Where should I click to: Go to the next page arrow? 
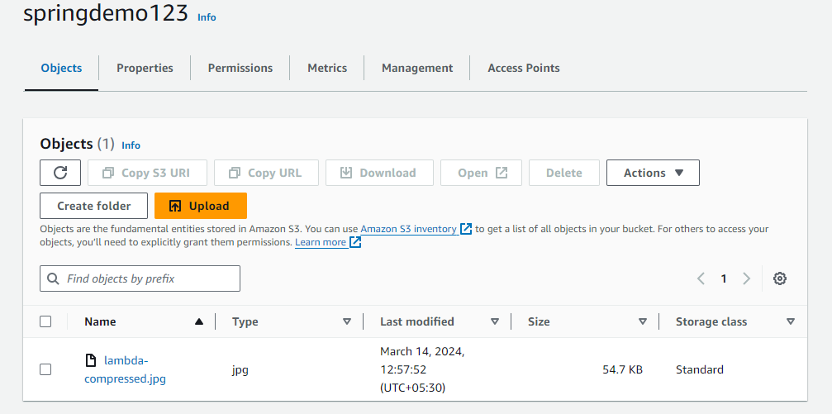point(746,278)
